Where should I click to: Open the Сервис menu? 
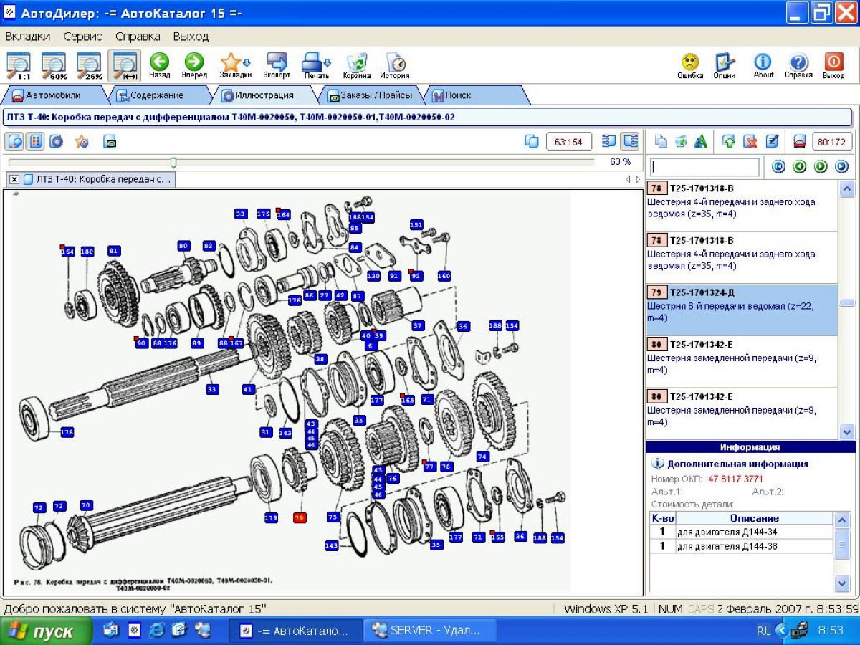82,36
